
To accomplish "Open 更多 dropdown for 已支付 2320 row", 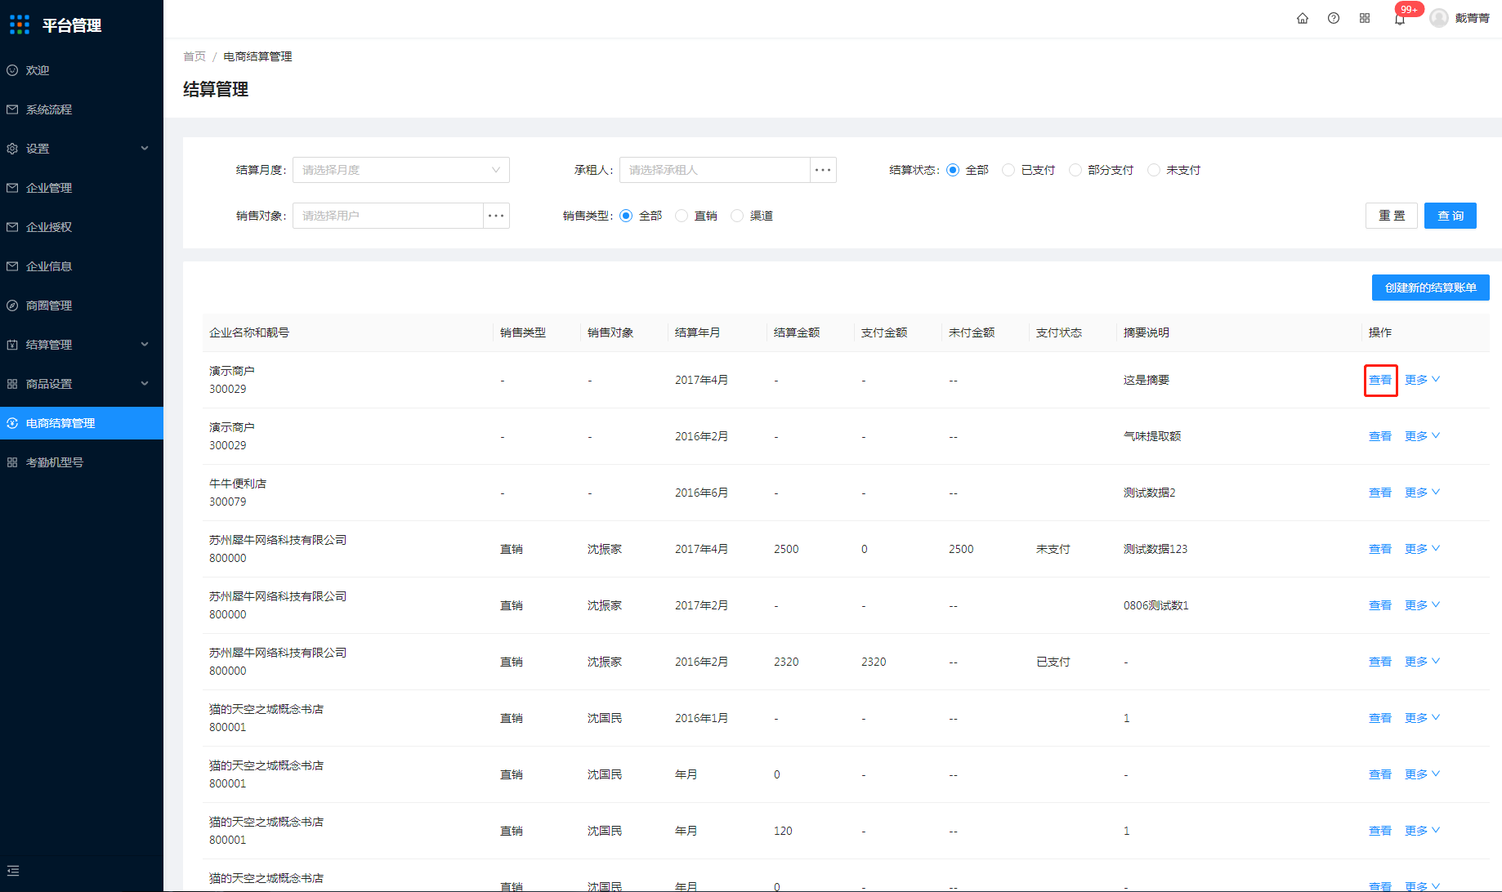I will coord(1423,662).
